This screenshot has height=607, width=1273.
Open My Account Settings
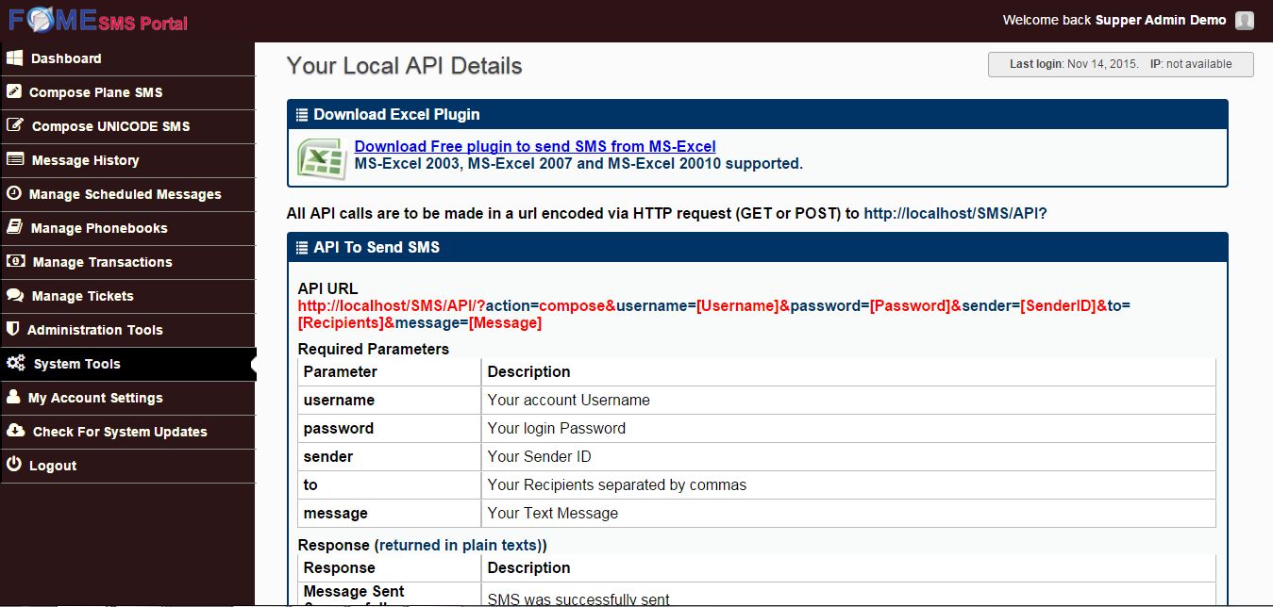95,398
